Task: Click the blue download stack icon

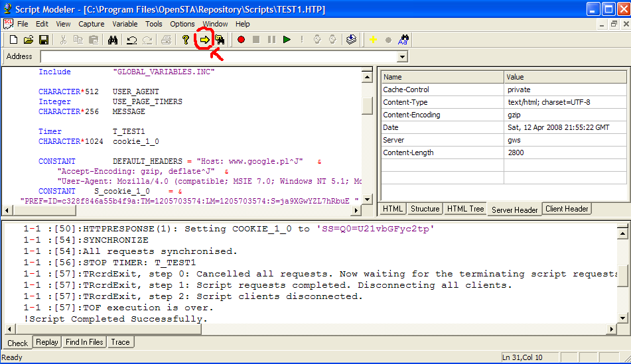Action: [351, 40]
